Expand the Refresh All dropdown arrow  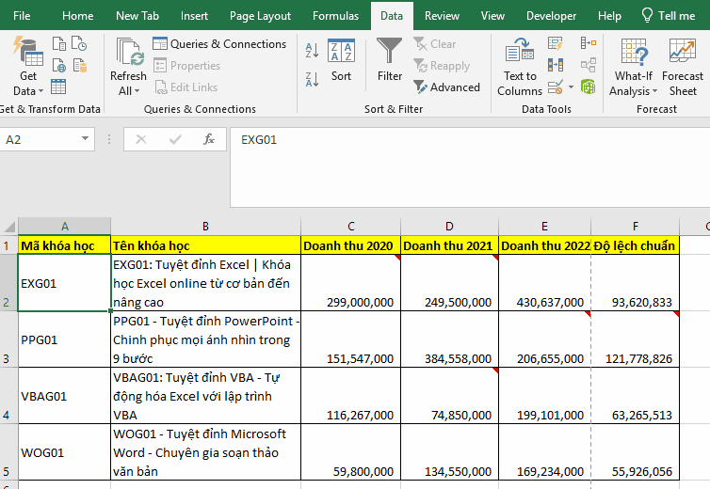pyautogui.click(x=137, y=91)
